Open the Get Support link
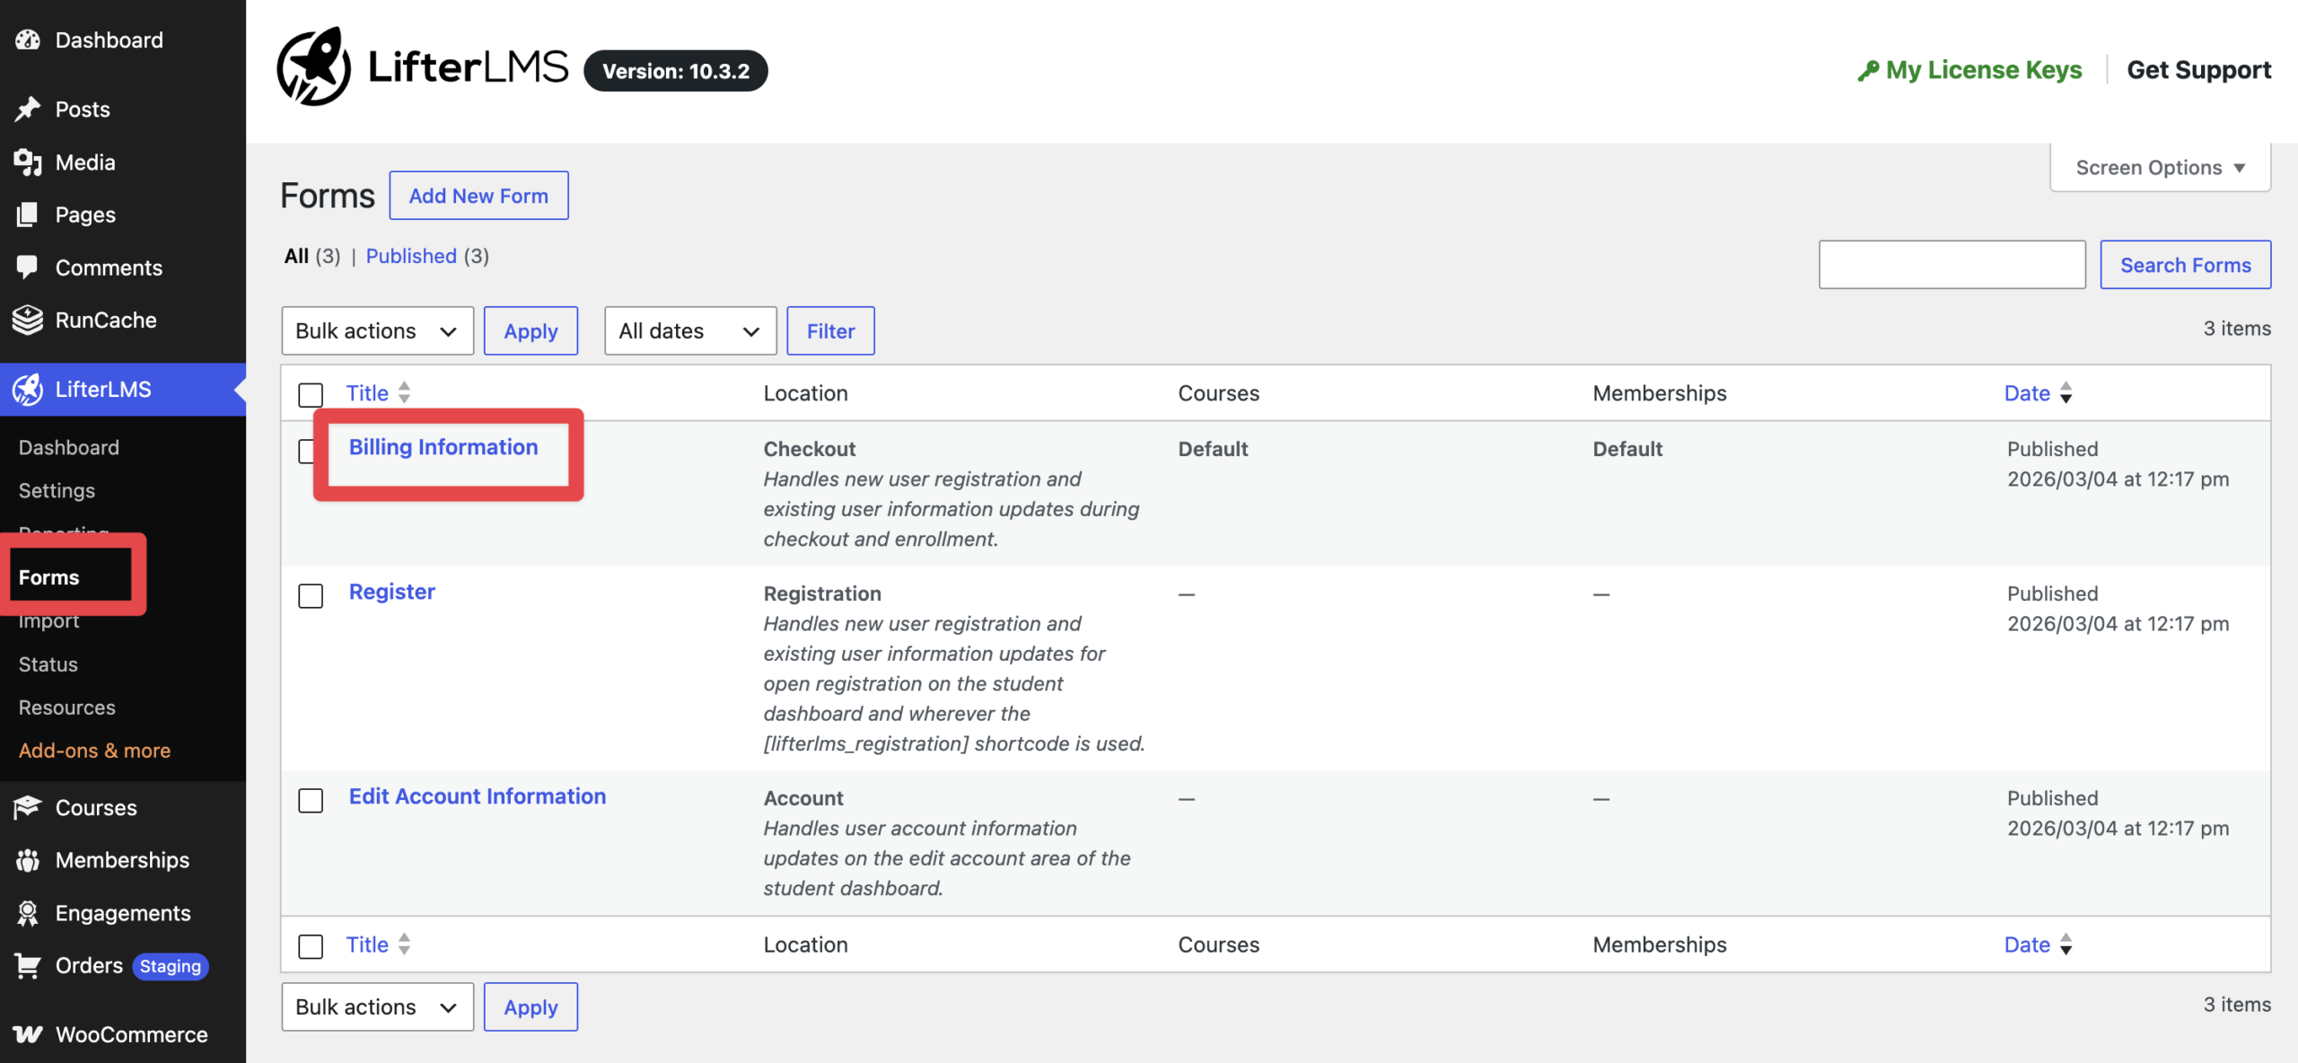Image resolution: width=2298 pixels, height=1063 pixels. point(2198,69)
